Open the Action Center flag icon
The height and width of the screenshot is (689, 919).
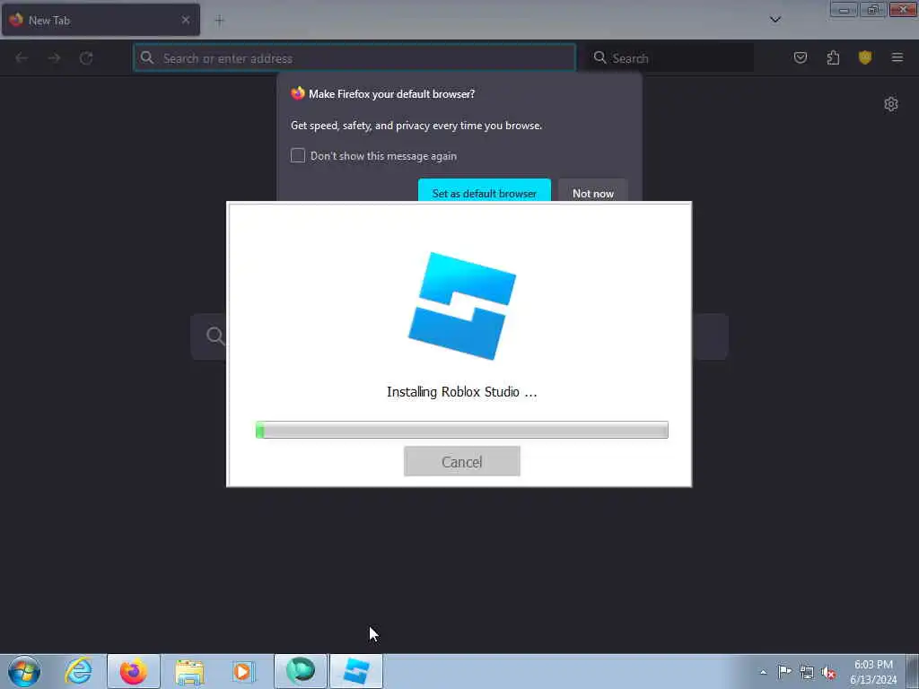pyautogui.click(x=784, y=672)
